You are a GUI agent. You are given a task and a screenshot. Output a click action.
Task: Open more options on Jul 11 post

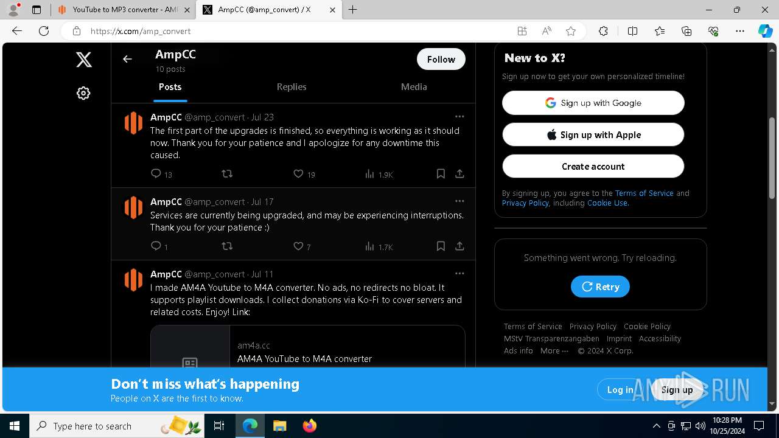[459, 273]
